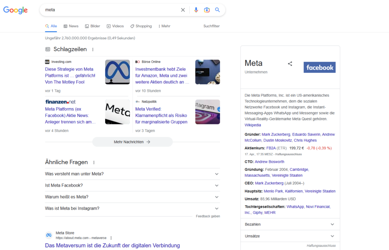Click the Kalifornien link

[x=294, y=191]
